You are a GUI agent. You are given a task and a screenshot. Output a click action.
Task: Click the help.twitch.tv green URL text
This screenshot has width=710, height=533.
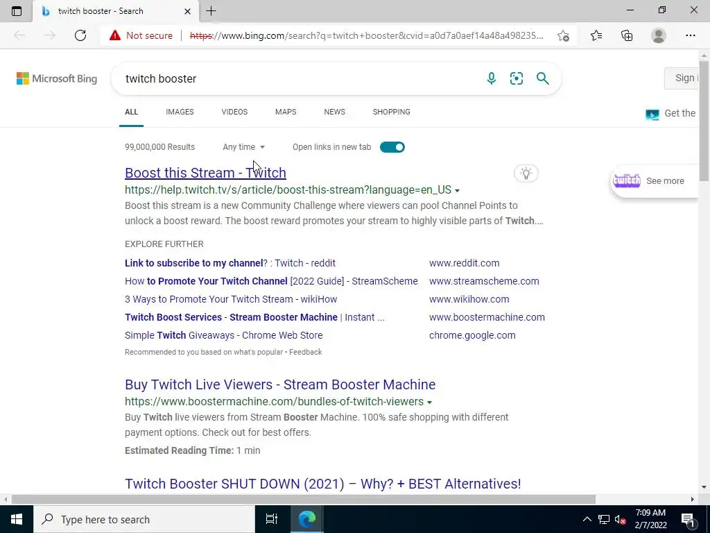pyautogui.click(x=288, y=190)
